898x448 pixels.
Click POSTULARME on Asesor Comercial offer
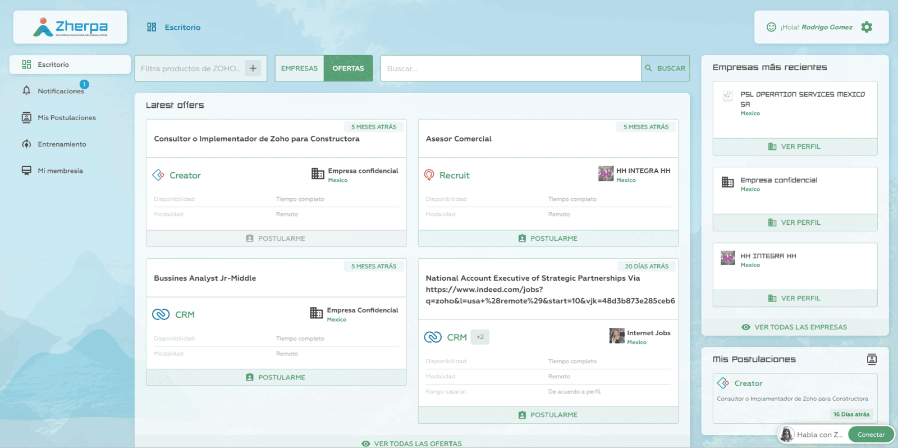pos(548,239)
